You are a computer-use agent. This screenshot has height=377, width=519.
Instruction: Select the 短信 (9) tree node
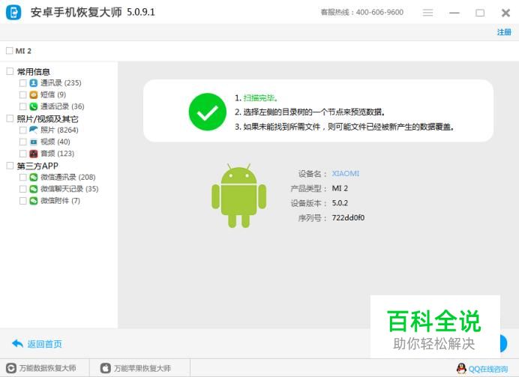pos(53,94)
